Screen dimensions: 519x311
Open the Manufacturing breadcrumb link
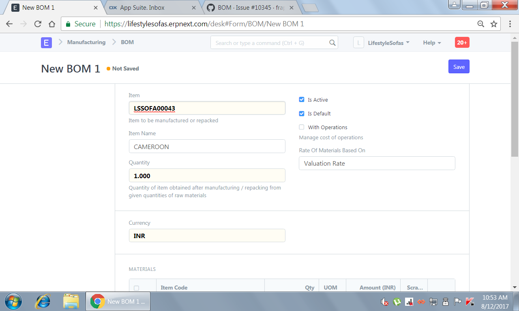(86, 42)
